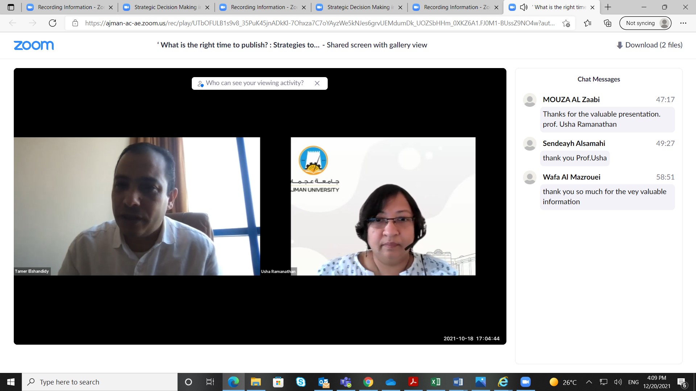Show hidden system tray icons chevron
The width and height of the screenshot is (696, 391).
point(589,382)
